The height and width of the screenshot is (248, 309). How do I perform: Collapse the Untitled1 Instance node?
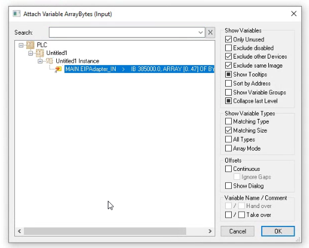(40, 61)
